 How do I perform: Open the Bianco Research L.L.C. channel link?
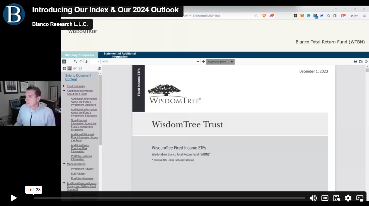tap(60, 24)
